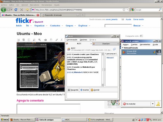Open the seven_laments profile link

(112, 20)
